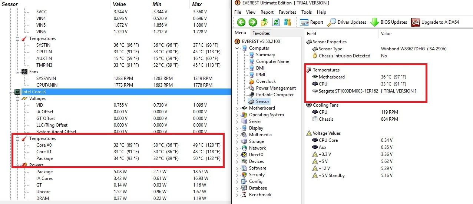The width and height of the screenshot is (473, 204).
Task: Select Server in the EVEREST tree
Action: [251, 121]
